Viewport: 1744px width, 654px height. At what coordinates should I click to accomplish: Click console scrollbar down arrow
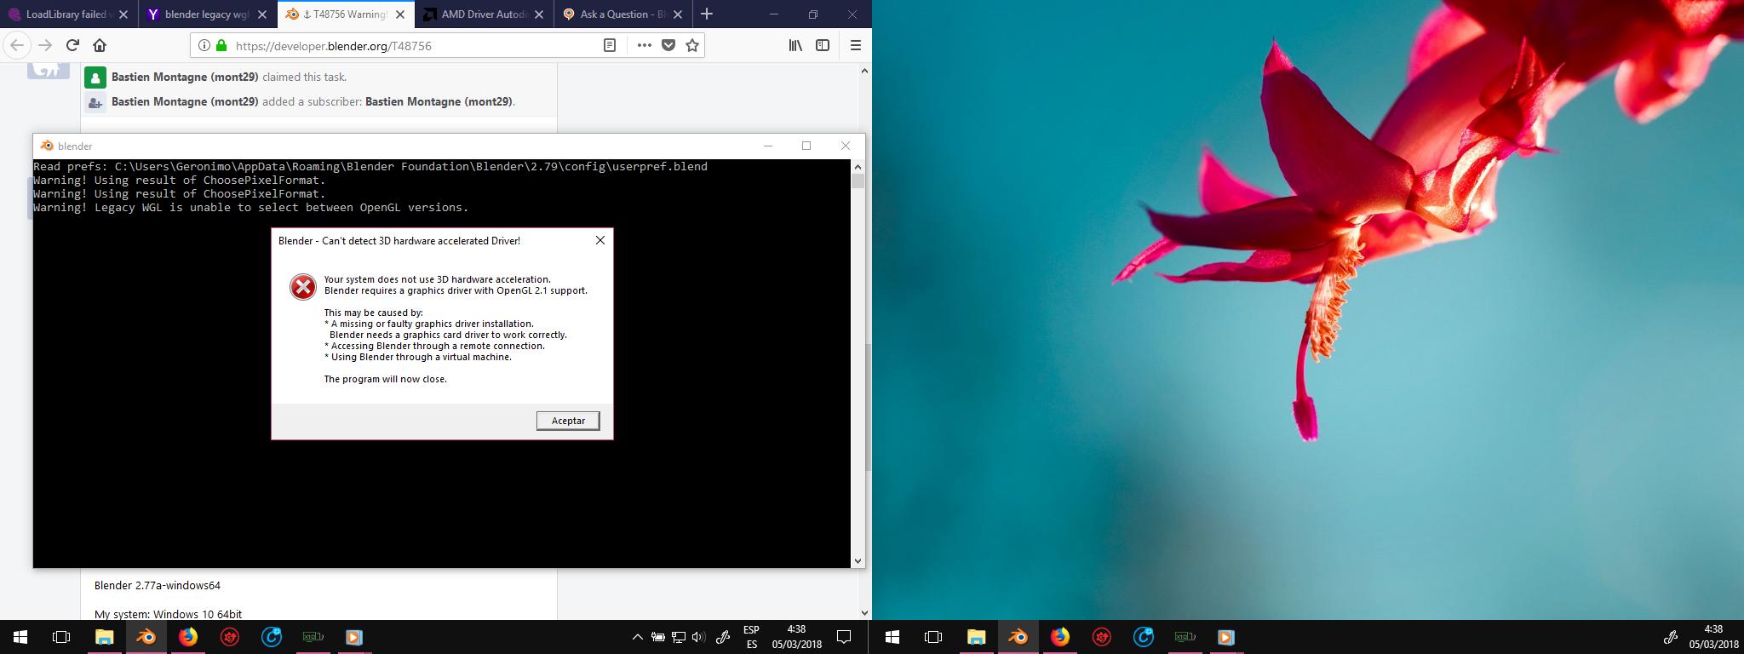(858, 560)
